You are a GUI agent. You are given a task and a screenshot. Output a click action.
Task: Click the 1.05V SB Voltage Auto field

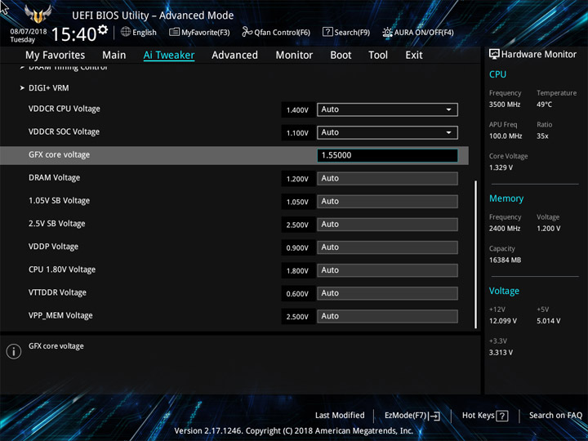tap(387, 202)
